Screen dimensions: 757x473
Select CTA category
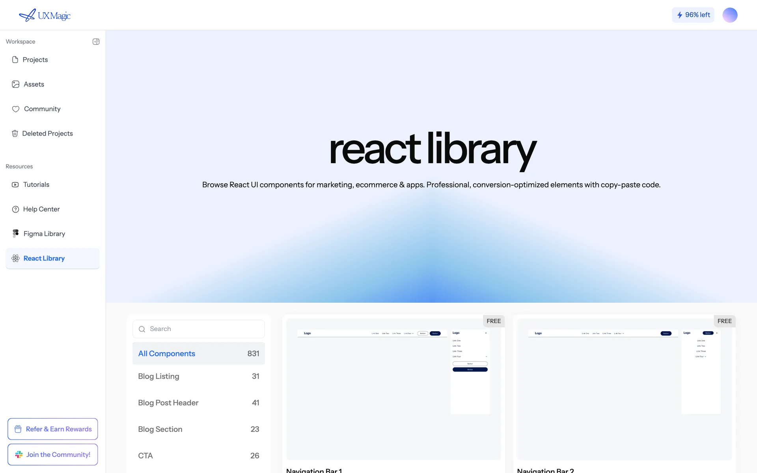[x=199, y=456]
